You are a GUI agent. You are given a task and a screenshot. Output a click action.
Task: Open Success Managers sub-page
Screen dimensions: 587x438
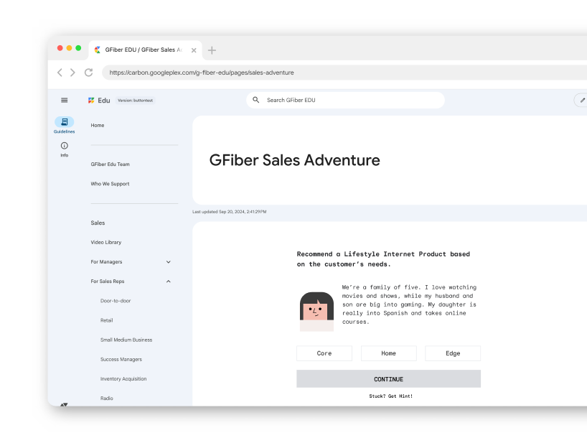point(121,359)
